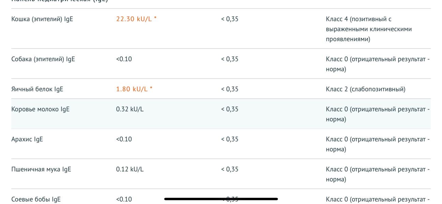This screenshot has width=442, height=204.
Task: Click the soy row's <0.10 result value
Action: tap(124, 200)
